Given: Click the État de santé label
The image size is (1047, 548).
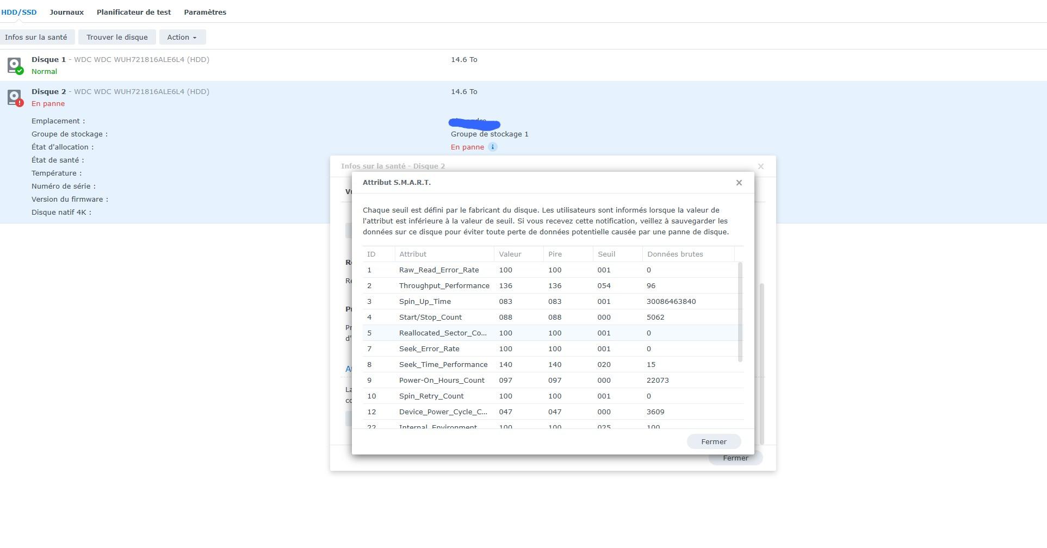Looking at the screenshot, I should [58, 160].
